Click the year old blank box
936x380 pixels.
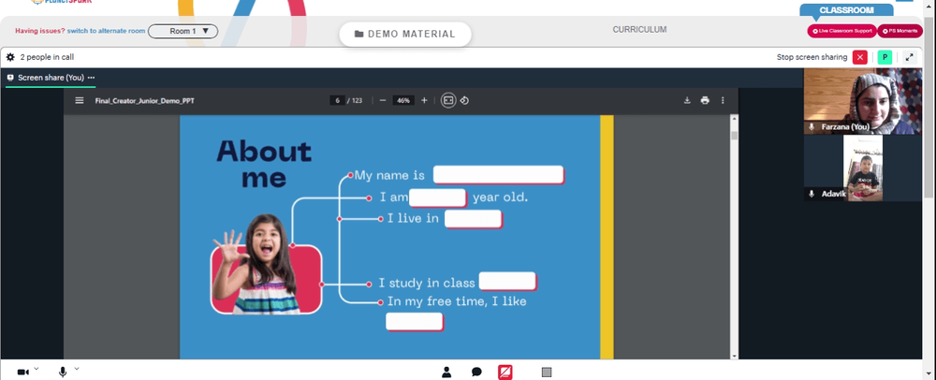[437, 197]
